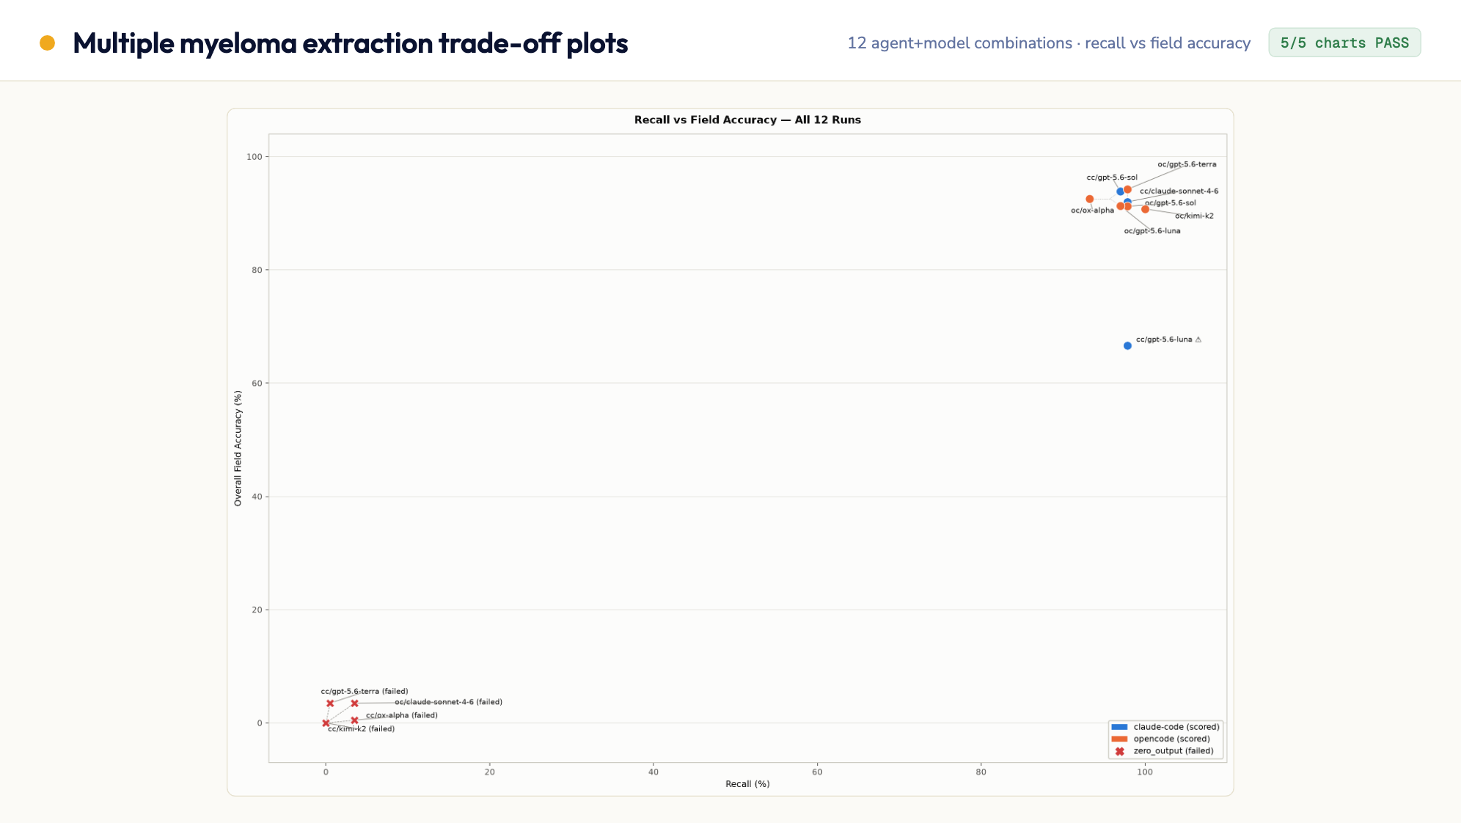Viewport: 1461px width, 823px height.
Task: Click the warning triangle next to cc/gpt-5.6-luna
Action: click(x=1198, y=340)
